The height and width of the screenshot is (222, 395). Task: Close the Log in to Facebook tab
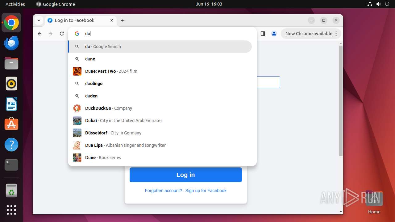pyautogui.click(x=112, y=20)
